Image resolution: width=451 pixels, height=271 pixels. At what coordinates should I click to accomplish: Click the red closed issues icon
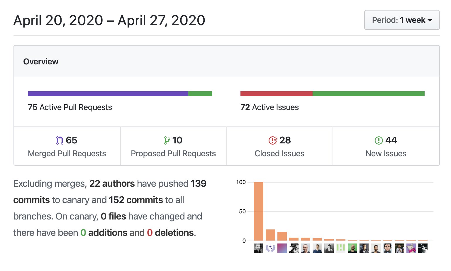tap(273, 140)
